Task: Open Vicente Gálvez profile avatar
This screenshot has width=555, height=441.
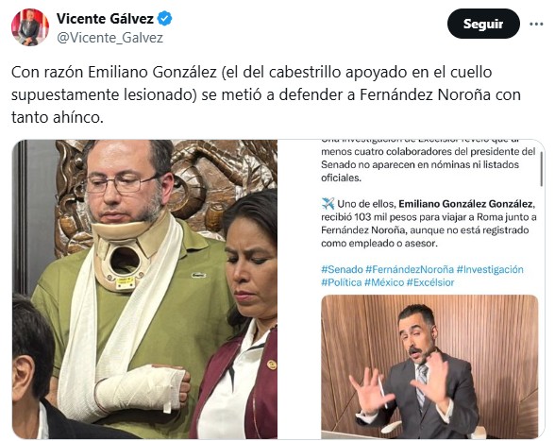Action: 30,27
